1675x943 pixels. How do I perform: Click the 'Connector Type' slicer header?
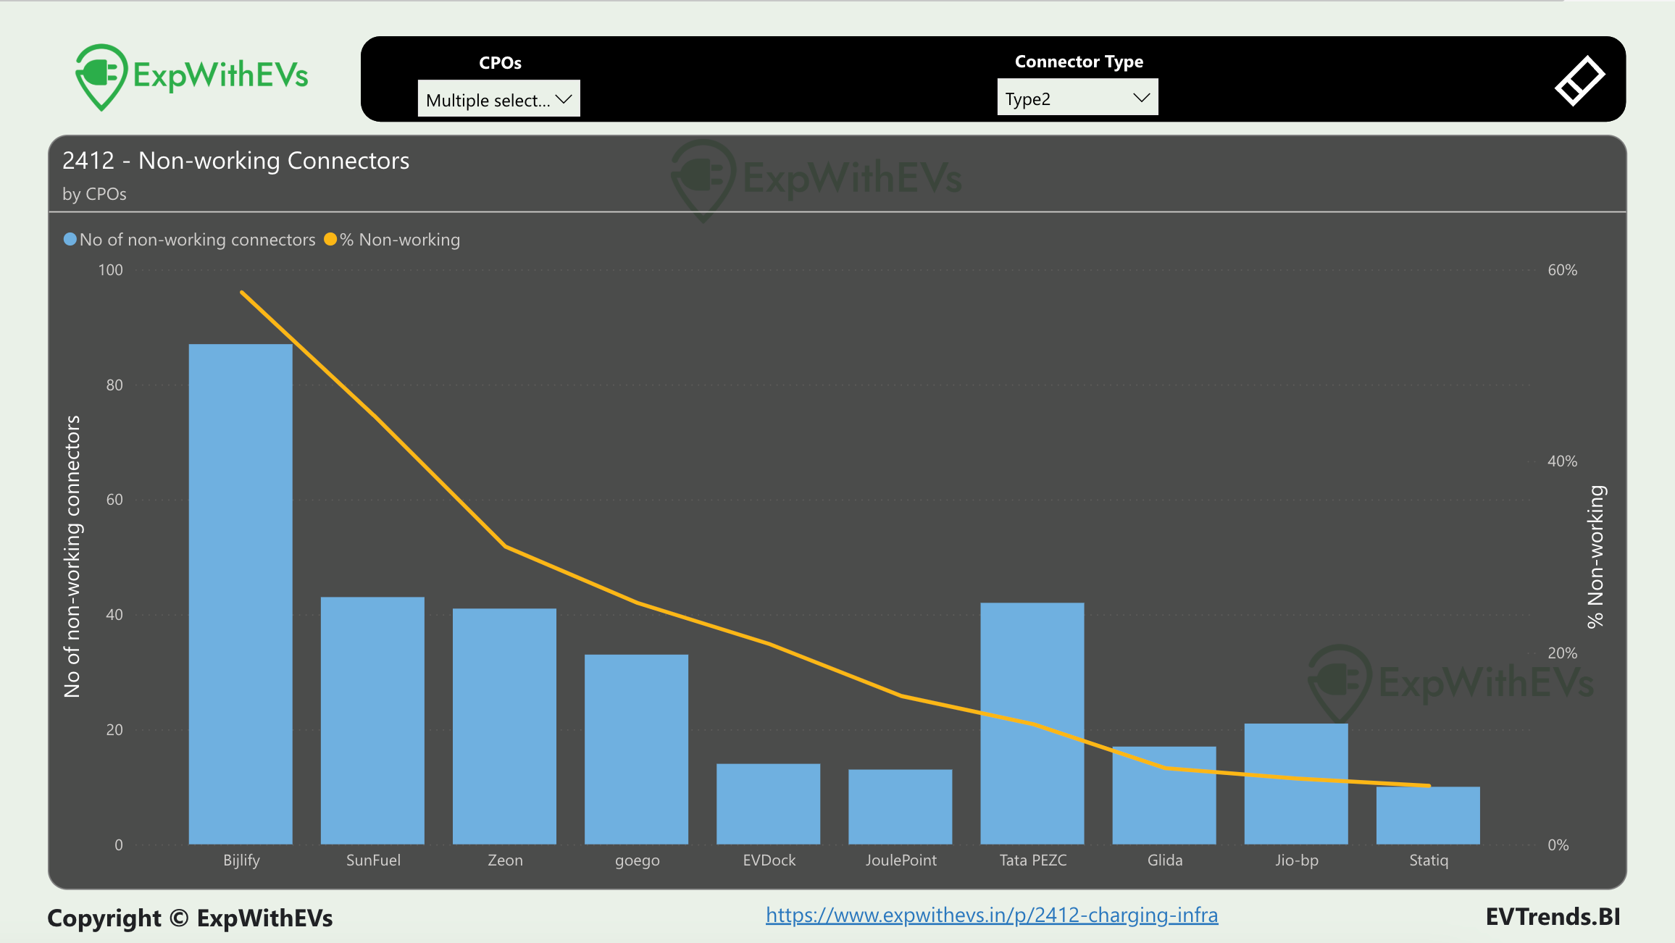(1079, 62)
